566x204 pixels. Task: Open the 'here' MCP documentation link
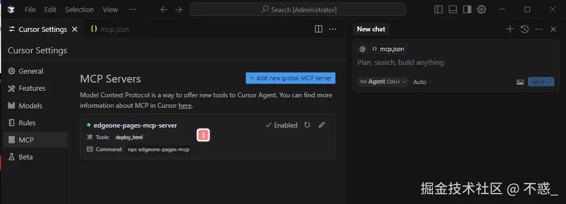click(185, 106)
